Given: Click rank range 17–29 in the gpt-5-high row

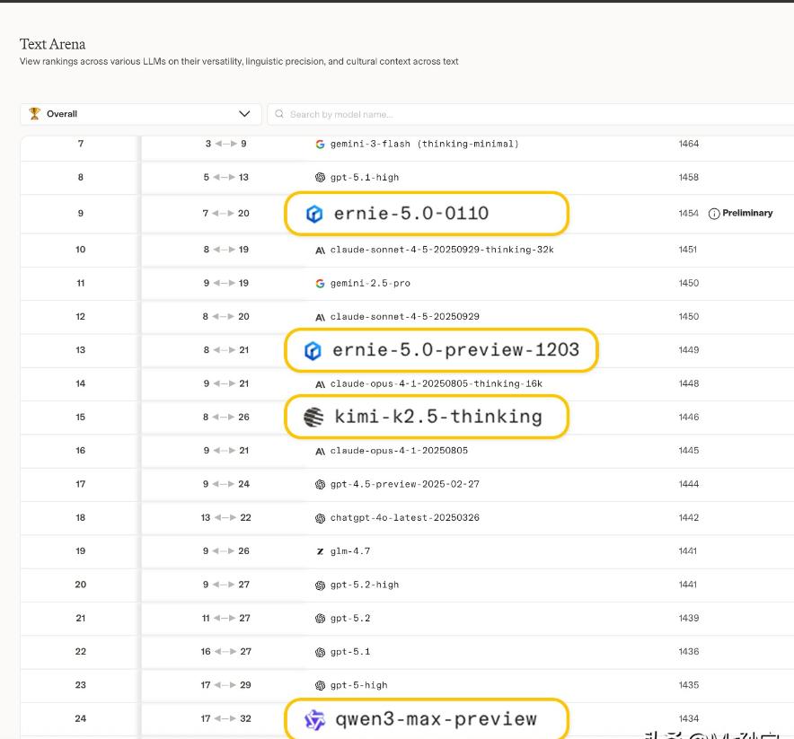Looking at the screenshot, I should 225,685.
